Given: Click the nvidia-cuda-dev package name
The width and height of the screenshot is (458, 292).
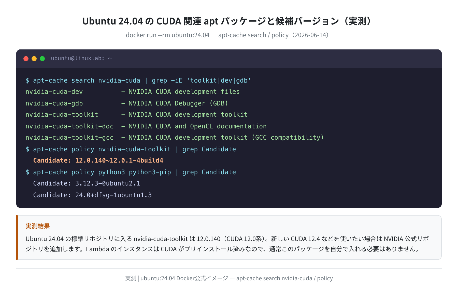Looking at the screenshot, I should [x=54, y=92].
